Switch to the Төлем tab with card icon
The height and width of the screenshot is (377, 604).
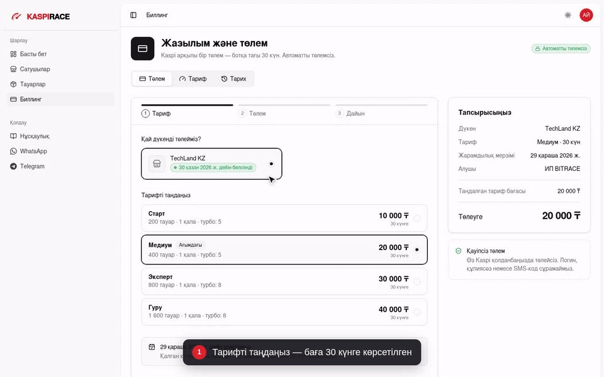(152, 79)
